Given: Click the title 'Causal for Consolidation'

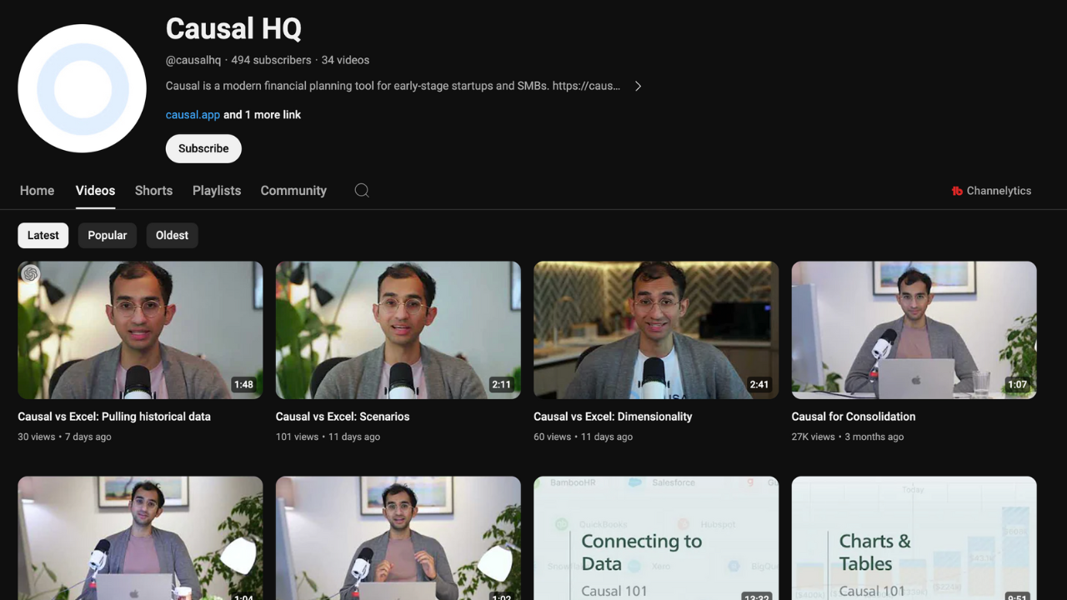Looking at the screenshot, I should [854, 417].
